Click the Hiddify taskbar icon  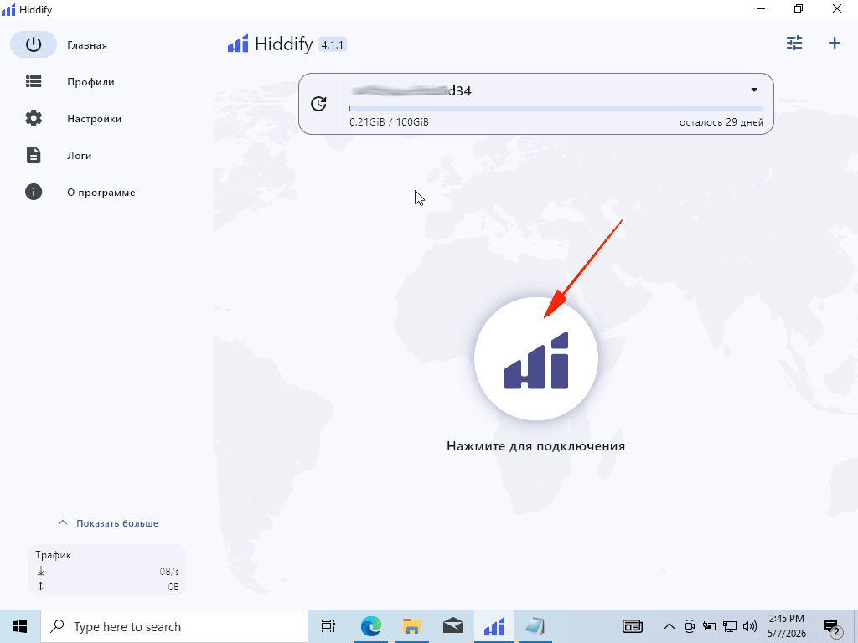[494, 626]
